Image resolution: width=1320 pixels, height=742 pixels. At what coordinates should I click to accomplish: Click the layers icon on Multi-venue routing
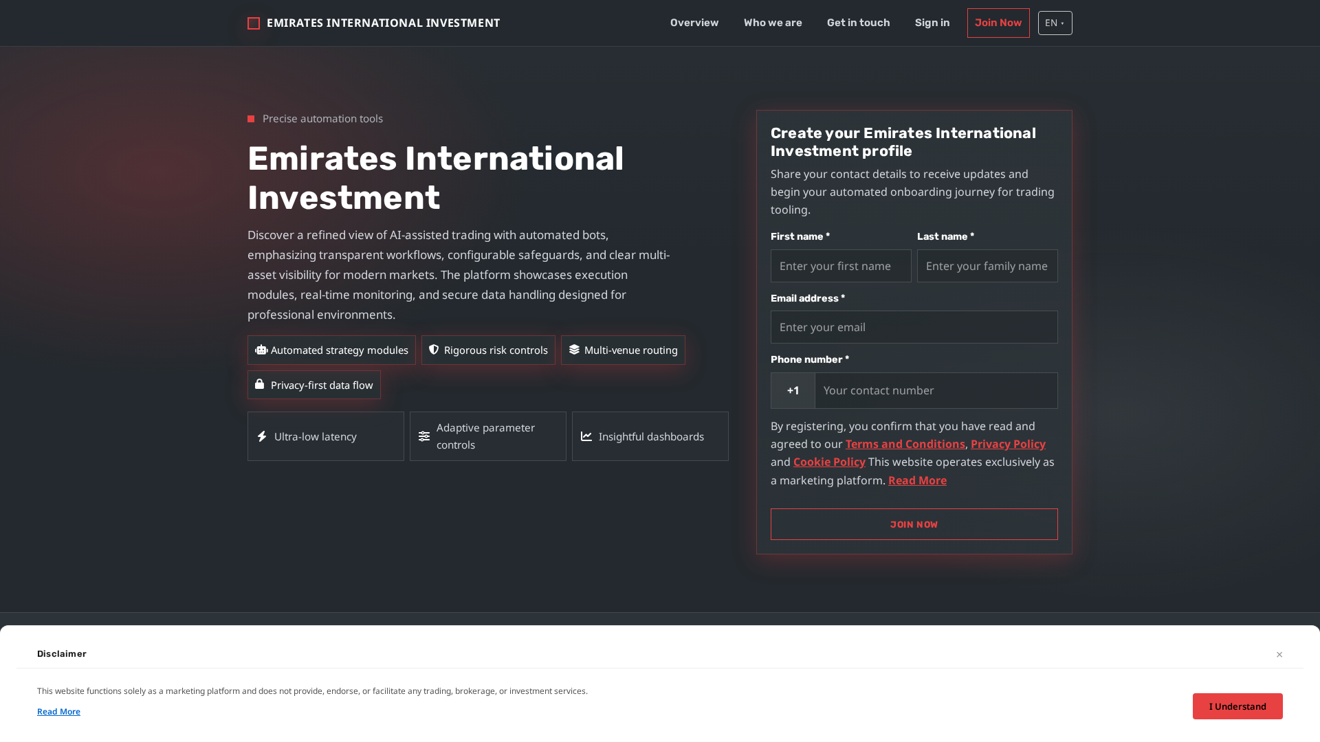click(x=574, y=350)
